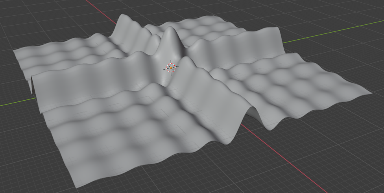Click the 3D cursor at mesh center
384x193 pixels.
(171, 68)
